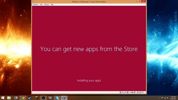Show hidden system tray icons
The height and width of the screenshot is (100, 178).
pyautogui.click(x=159, y=98)
